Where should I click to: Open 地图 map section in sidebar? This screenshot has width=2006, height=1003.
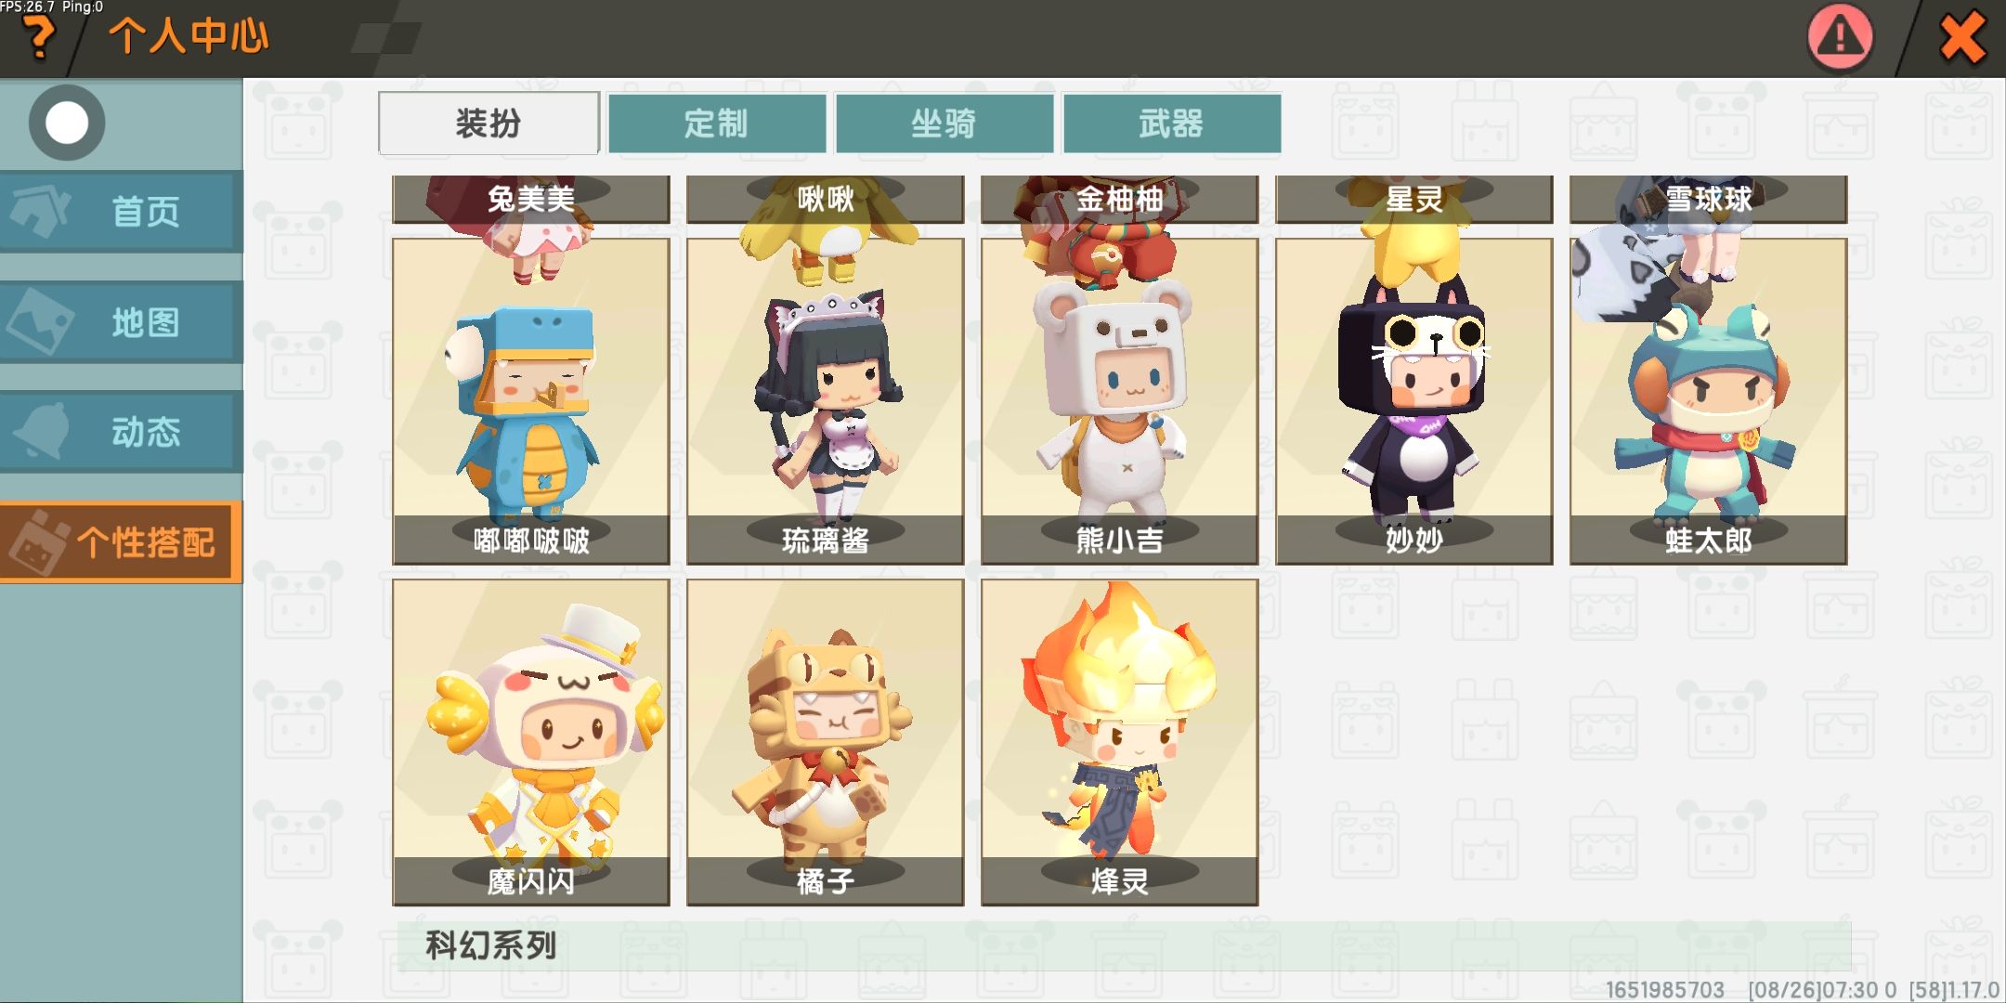(x=121, y=322)
